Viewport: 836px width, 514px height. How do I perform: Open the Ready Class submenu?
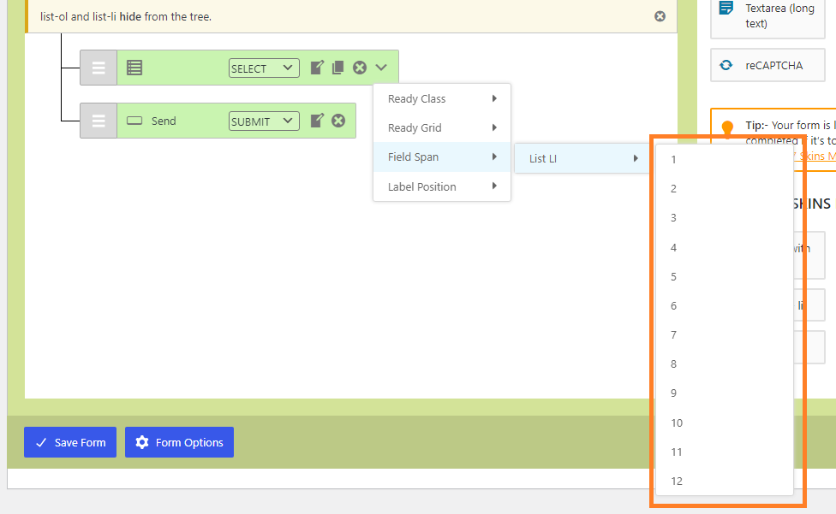coord(442,99)
